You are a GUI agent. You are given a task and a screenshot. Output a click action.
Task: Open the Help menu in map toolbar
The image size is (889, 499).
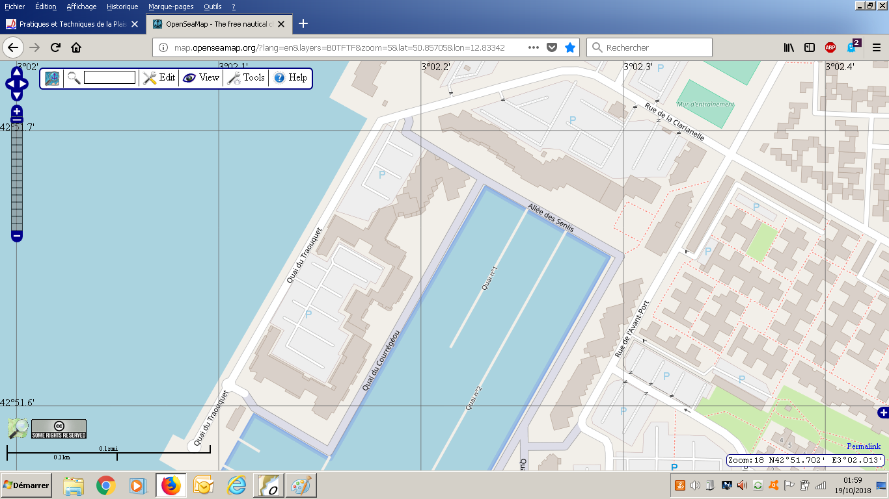coord(290,78)
